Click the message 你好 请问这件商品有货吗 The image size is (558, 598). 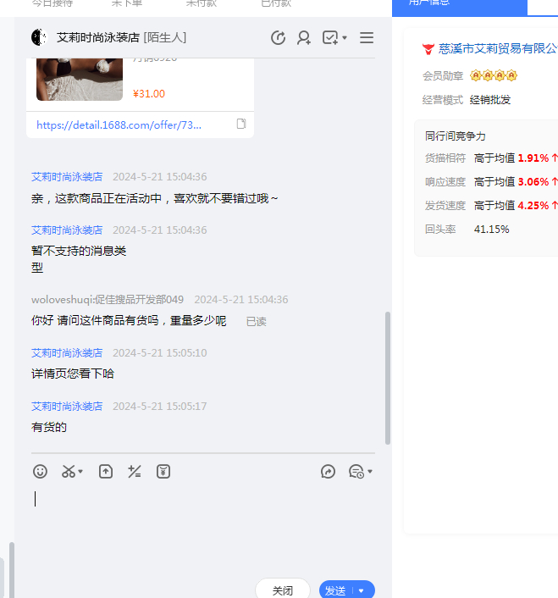[129, 320]
